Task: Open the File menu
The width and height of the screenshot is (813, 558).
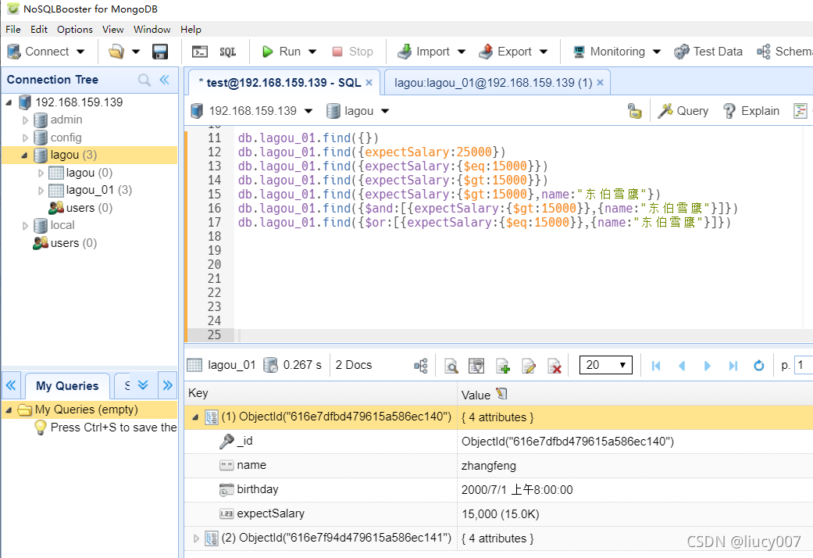Action: (13, 29)
